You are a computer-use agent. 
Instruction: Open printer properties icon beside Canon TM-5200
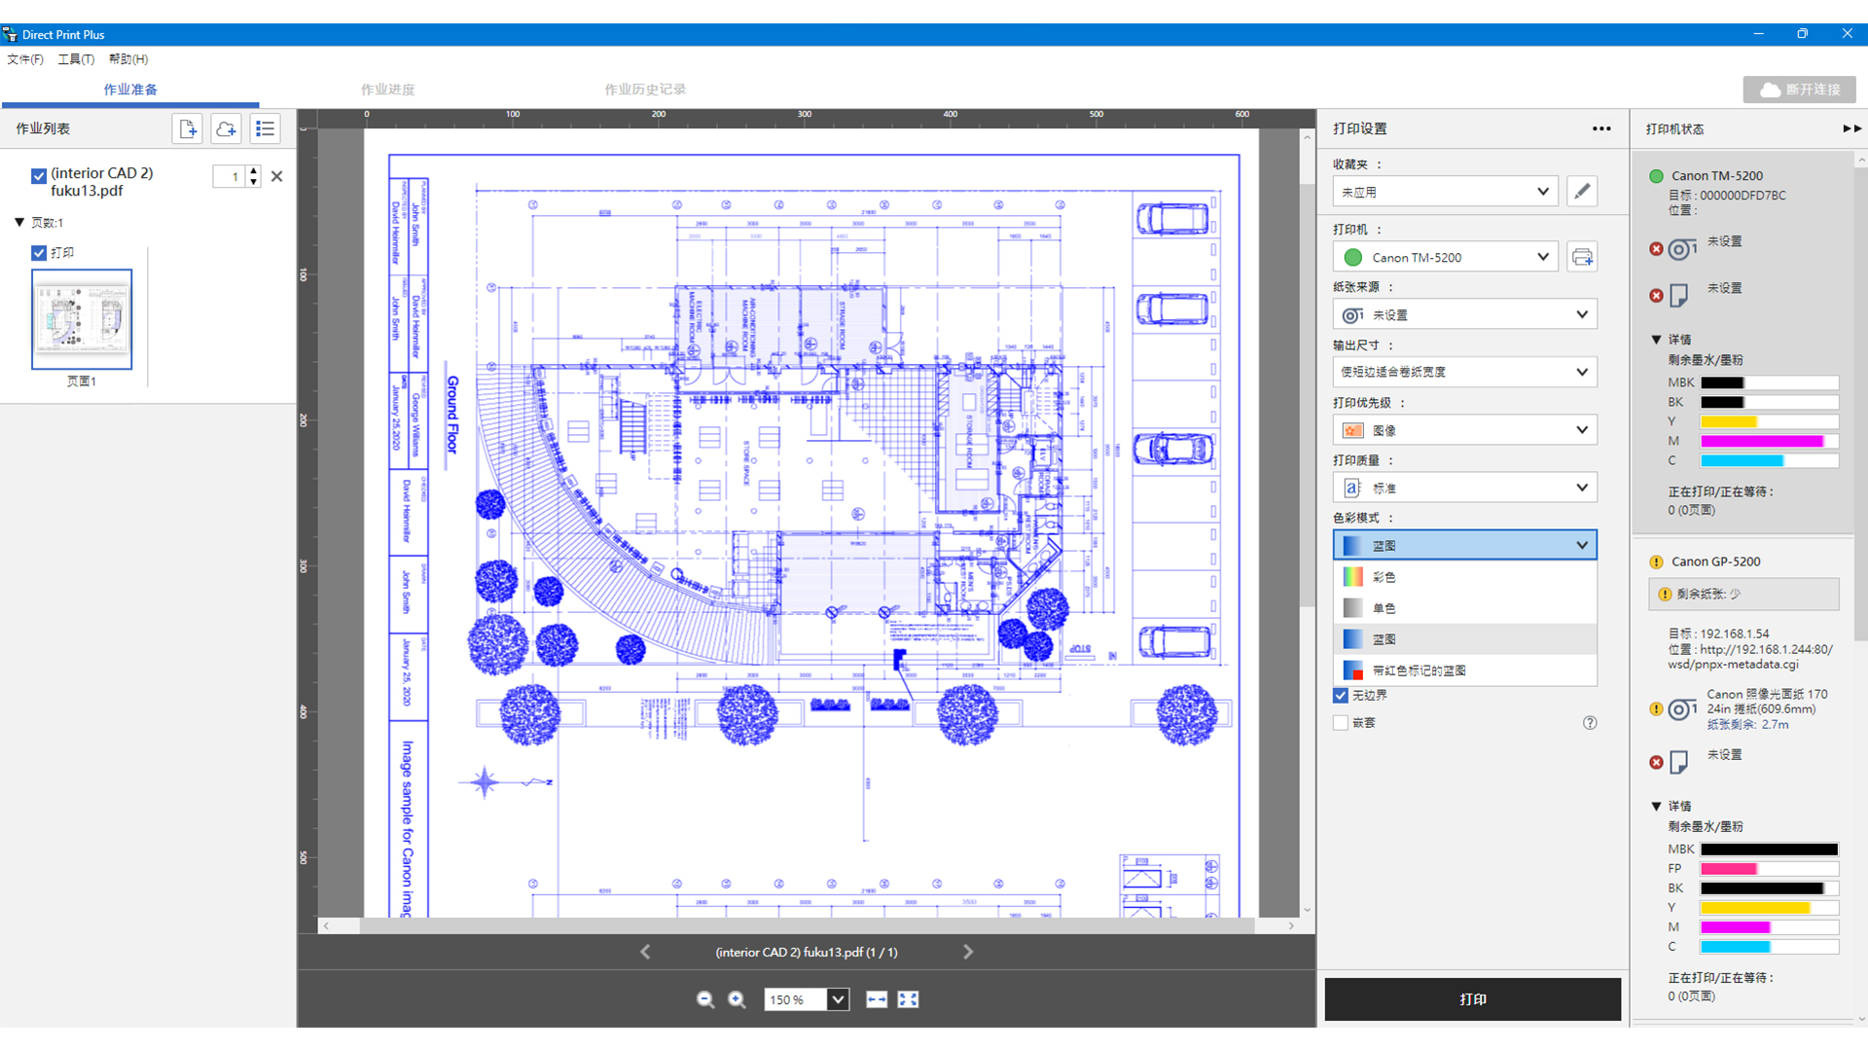[x=1582, y=257]
